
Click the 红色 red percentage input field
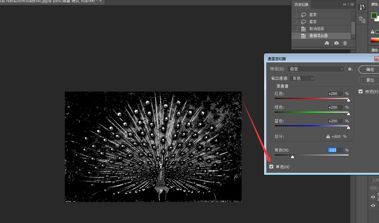335,94
